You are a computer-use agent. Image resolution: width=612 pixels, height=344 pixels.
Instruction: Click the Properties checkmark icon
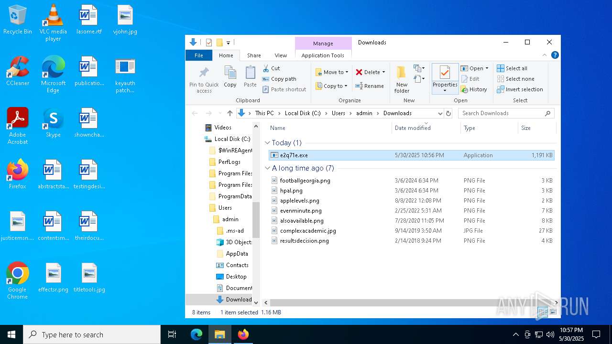[x=445, y=73]
